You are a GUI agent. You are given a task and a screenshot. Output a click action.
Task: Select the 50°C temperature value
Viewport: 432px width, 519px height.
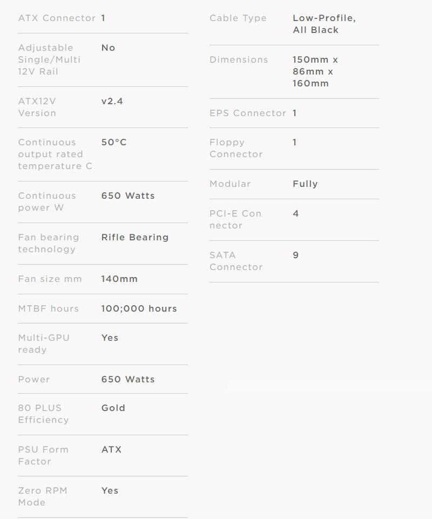114,142
